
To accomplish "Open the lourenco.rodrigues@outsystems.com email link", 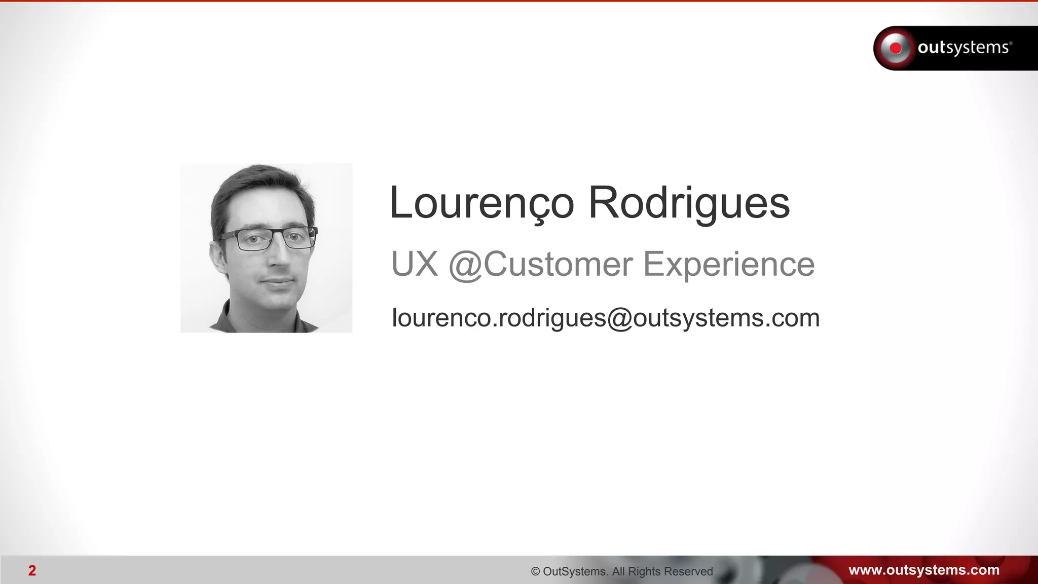I will tap(606, 318).
